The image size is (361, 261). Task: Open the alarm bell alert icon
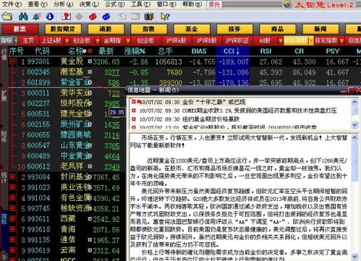[36, 17]
